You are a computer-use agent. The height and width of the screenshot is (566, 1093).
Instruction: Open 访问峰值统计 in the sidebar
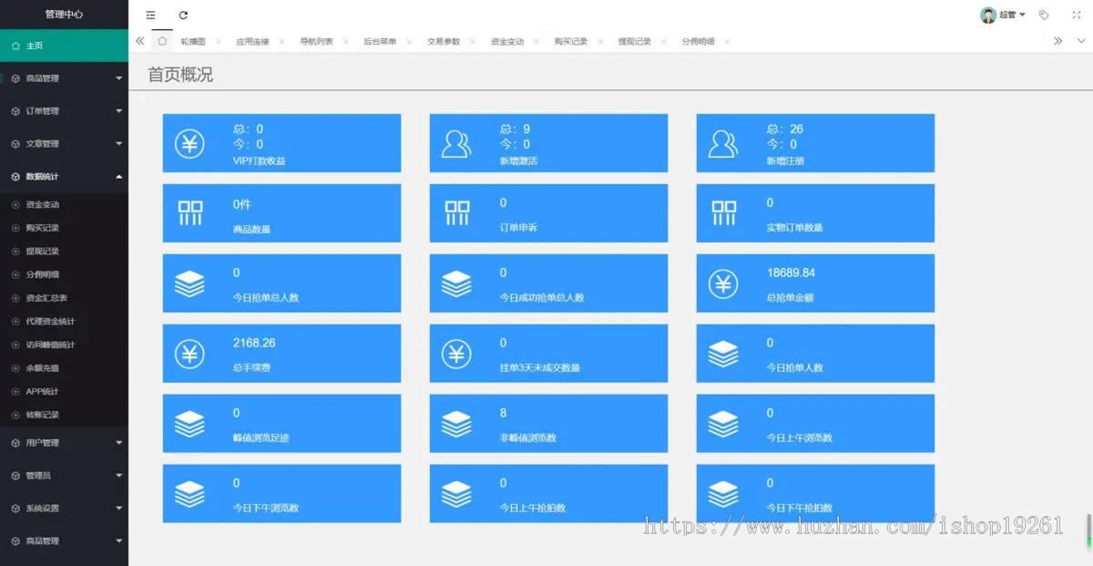tap(64, 345)
